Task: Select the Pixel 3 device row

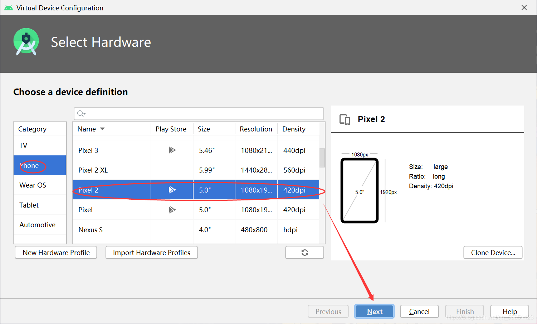Action: [x=196, y=150]
